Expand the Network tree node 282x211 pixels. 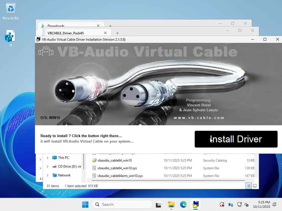pyautogui.click(x=47, y=175)
